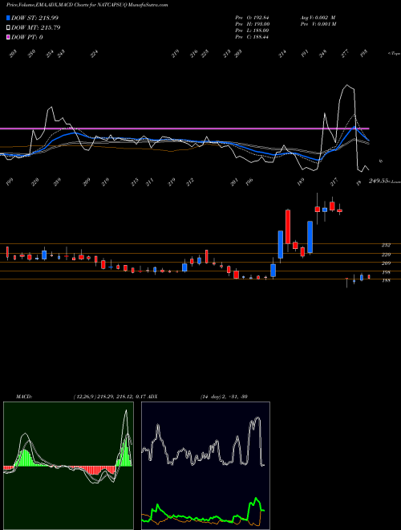The width and height of the screenshot is (401, 530).
Task: Click the 209 price level label
Action: [386, 263]
